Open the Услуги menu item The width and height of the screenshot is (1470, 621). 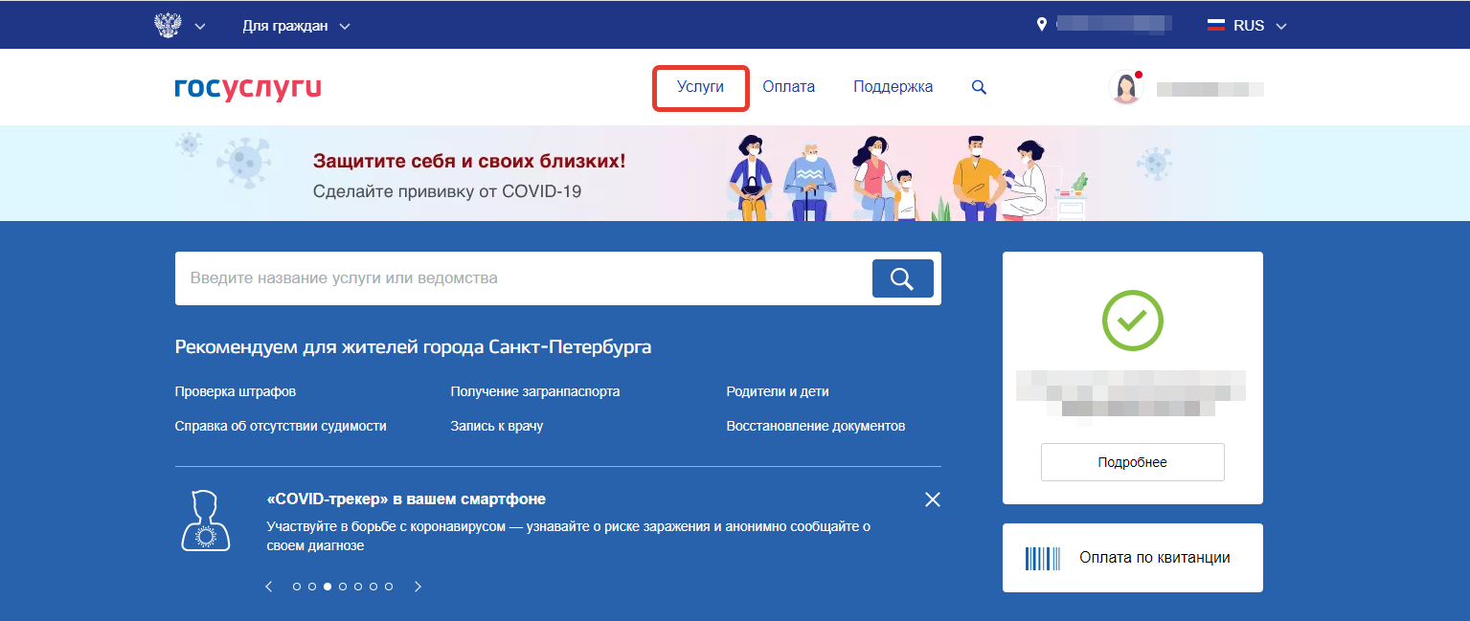(700, 87)
